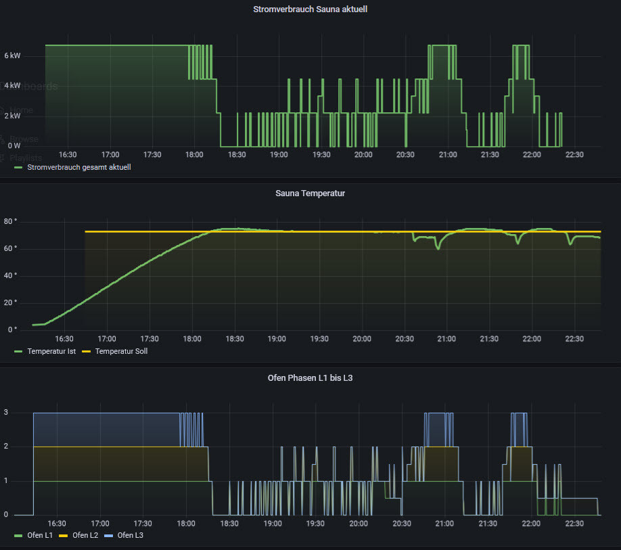Toggle the Ofen L2 legend series

[x=85, y=535]
